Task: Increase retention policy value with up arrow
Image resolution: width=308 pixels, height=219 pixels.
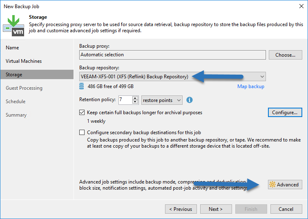Action: [135, 98]
